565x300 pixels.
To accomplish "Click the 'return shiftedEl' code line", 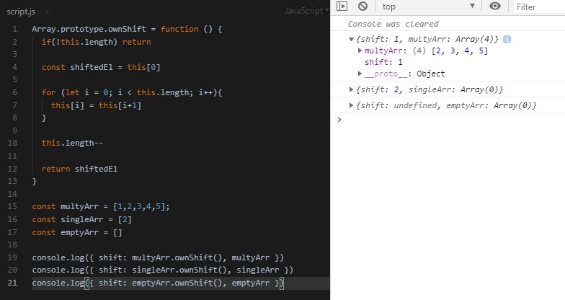I will [x=79, y=169].
